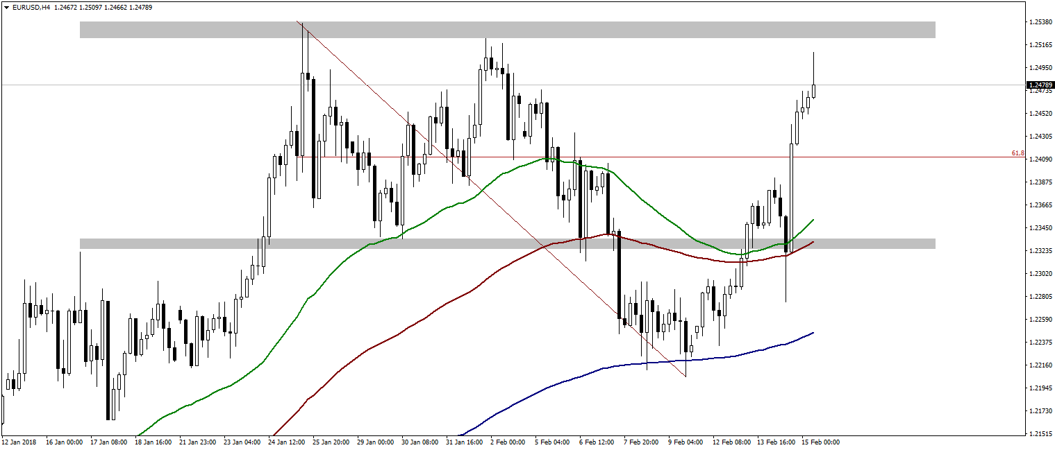Image resolution: width=1055 pixels, height=450 pixels.
Task: Click the 25 Jan 20:00 time label
Action: pos(331,442)
